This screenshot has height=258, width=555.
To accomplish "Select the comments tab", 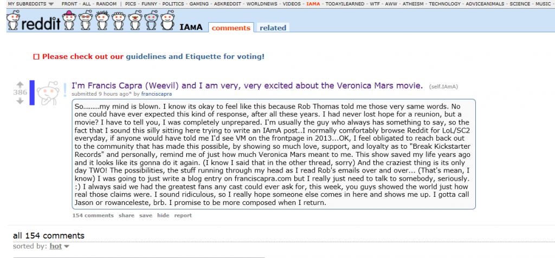I will click(231, 28).
